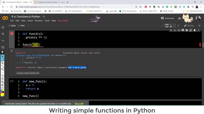Image resolution: width=204 pixels, height=114 pixels.
Task: Open the Edit menu
Action: [x=17, y=21]
